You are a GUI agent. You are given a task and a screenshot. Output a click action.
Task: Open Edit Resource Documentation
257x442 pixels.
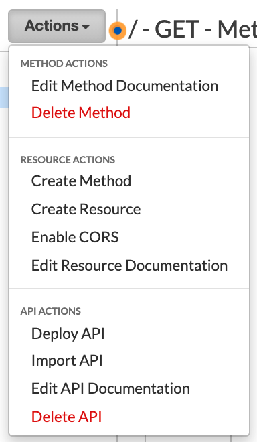(129, 265)
